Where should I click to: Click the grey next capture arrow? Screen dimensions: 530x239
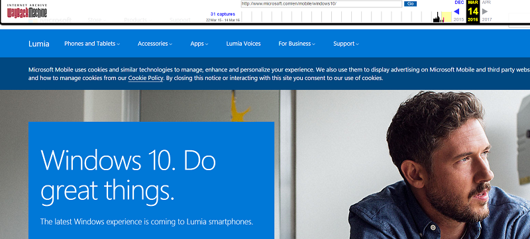(485, 11)
